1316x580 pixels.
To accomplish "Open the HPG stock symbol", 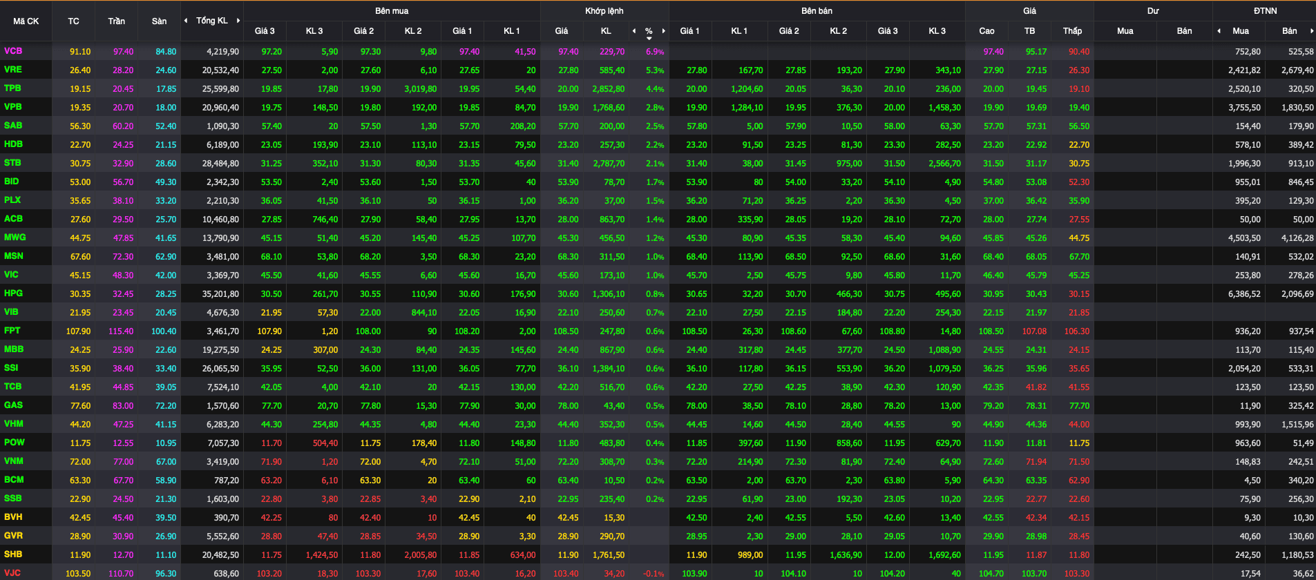I will pos(13,293).
